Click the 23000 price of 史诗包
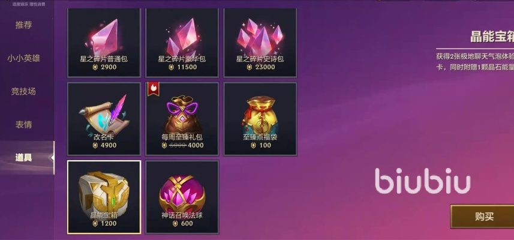The height and width of the screenshot is (240, 514). pyautogui.click(x=265, y=67)
